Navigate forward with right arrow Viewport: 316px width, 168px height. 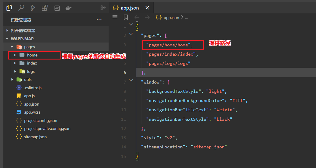coord(147,18)
